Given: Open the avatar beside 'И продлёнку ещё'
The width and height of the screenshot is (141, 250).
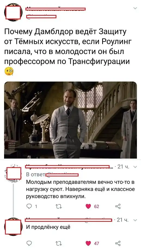Looking at the screenshot, I should 13,227.
